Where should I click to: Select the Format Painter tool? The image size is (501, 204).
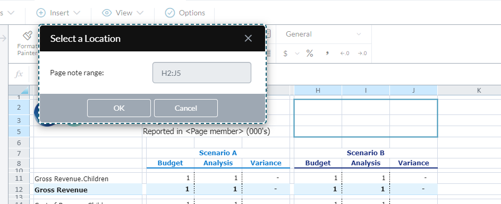pos(27,43)
